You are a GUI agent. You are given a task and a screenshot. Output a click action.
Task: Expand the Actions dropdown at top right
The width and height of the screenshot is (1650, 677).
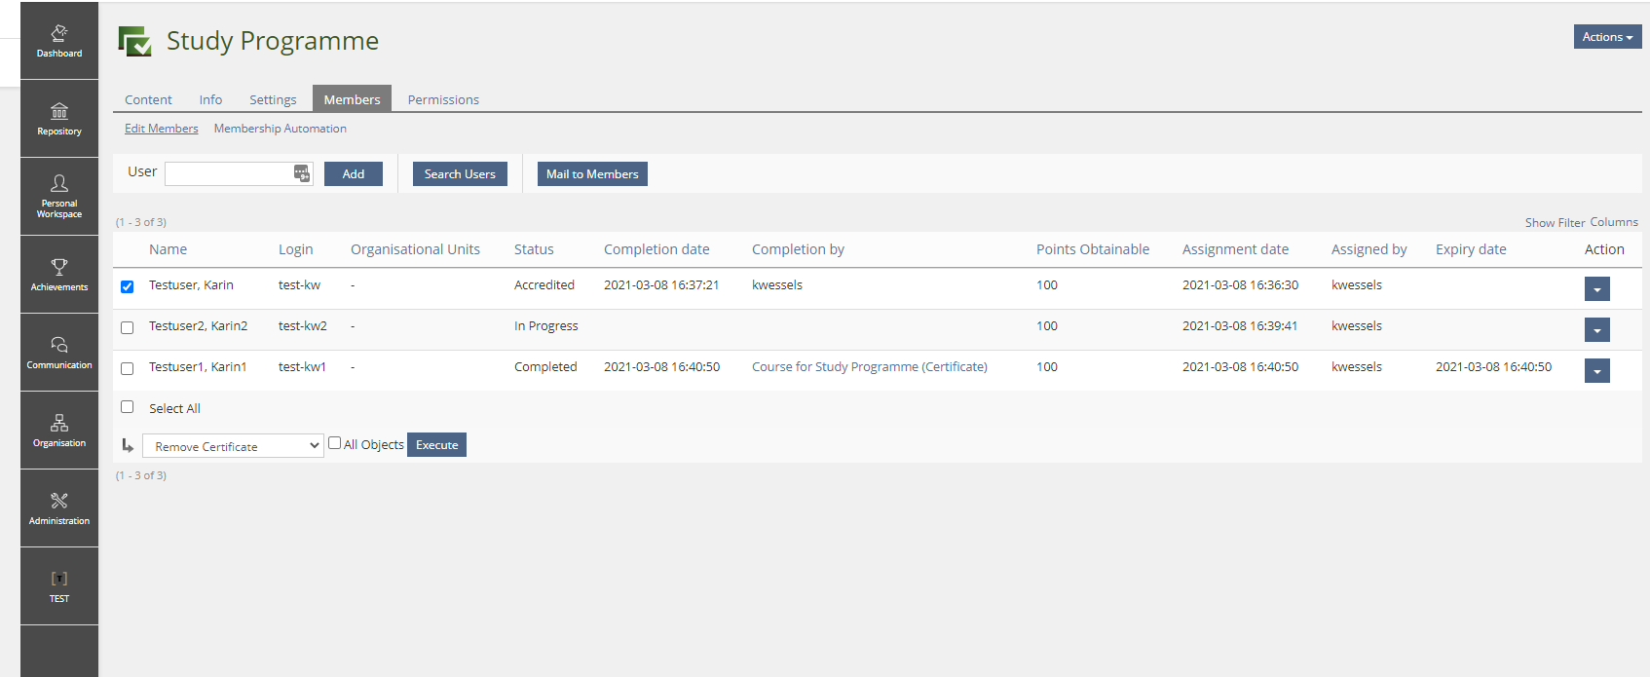tap(1607, 37)
